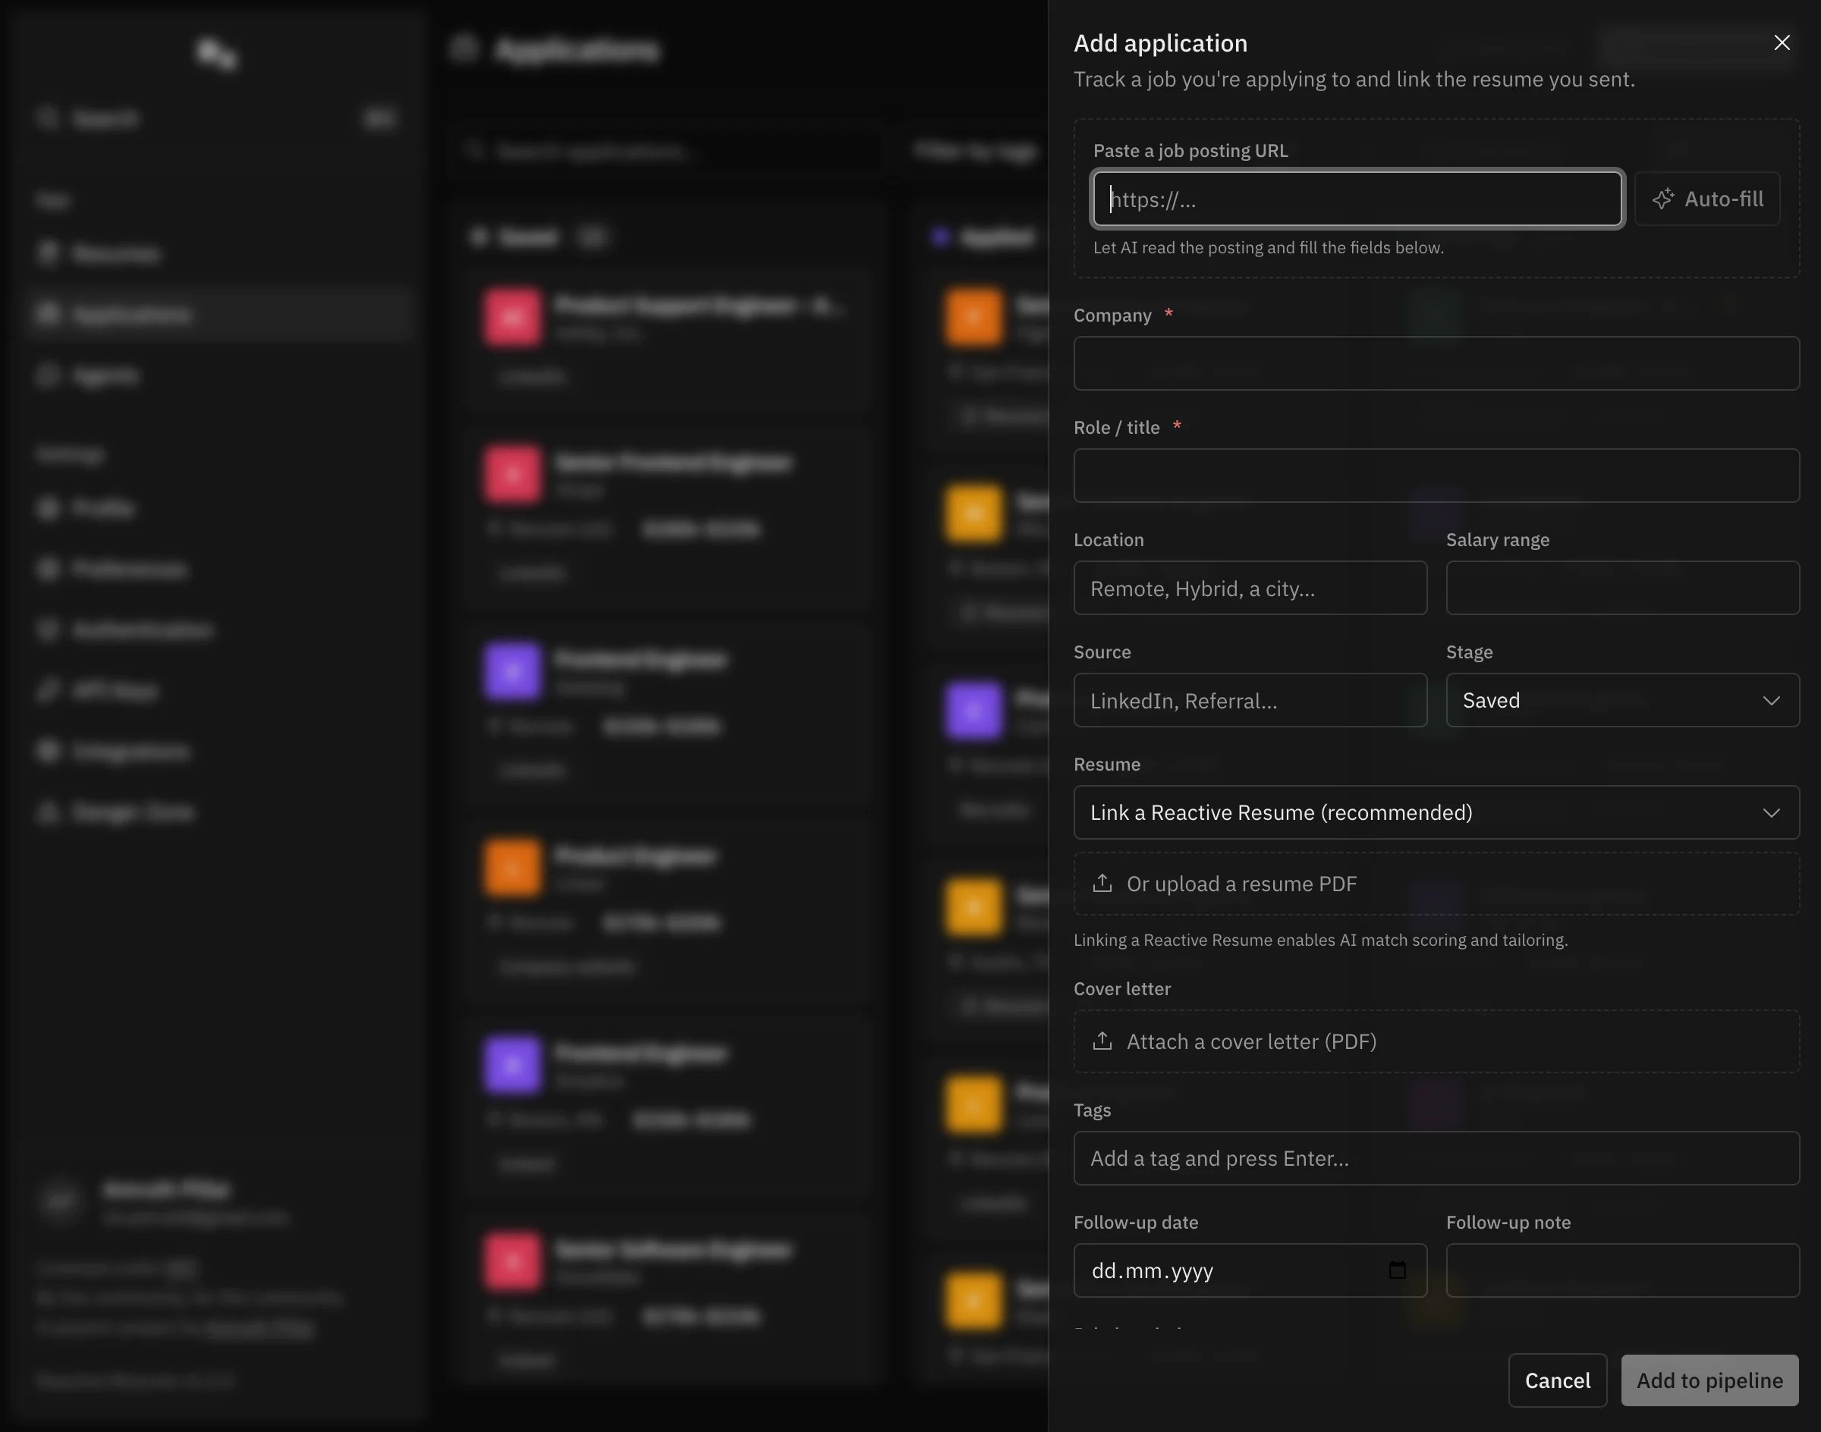This screenshot has height=1432, width=1821.
Task: Open the Link a Reactive Resume dropdown
Action: point(1436,812)
